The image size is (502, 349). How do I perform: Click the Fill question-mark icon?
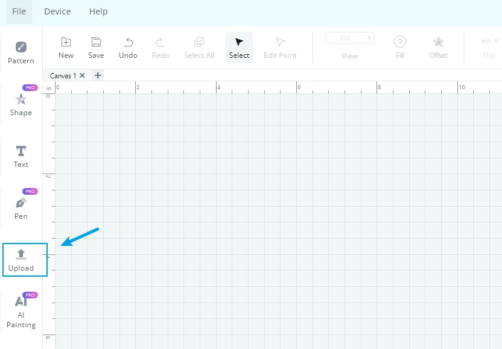pos(400,42)
